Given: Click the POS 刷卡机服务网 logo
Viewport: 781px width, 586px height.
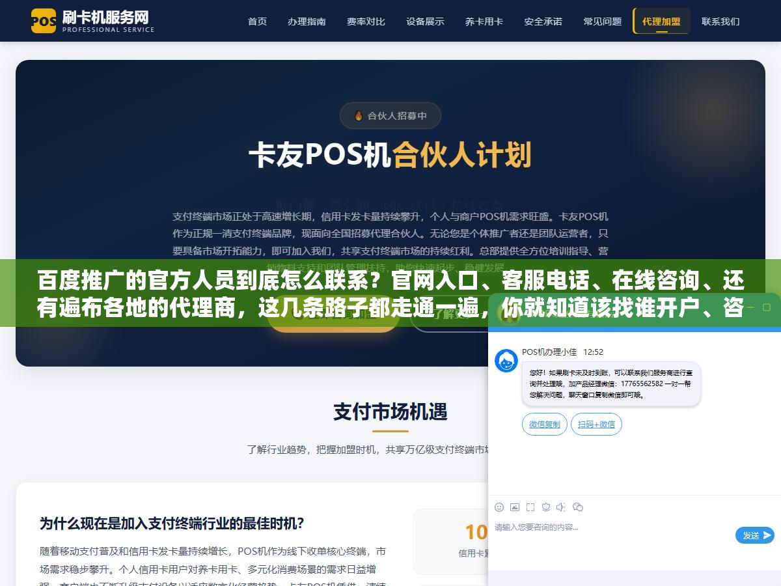Looking at the screenshot, I should 93,21.
